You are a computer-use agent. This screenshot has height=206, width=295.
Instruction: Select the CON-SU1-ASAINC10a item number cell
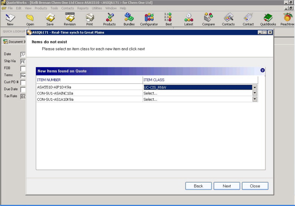coord(89,93)
